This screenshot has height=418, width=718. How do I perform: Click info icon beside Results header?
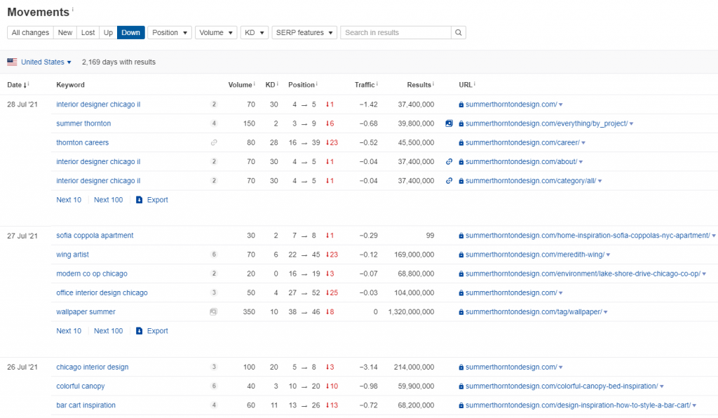coord(433,83)
